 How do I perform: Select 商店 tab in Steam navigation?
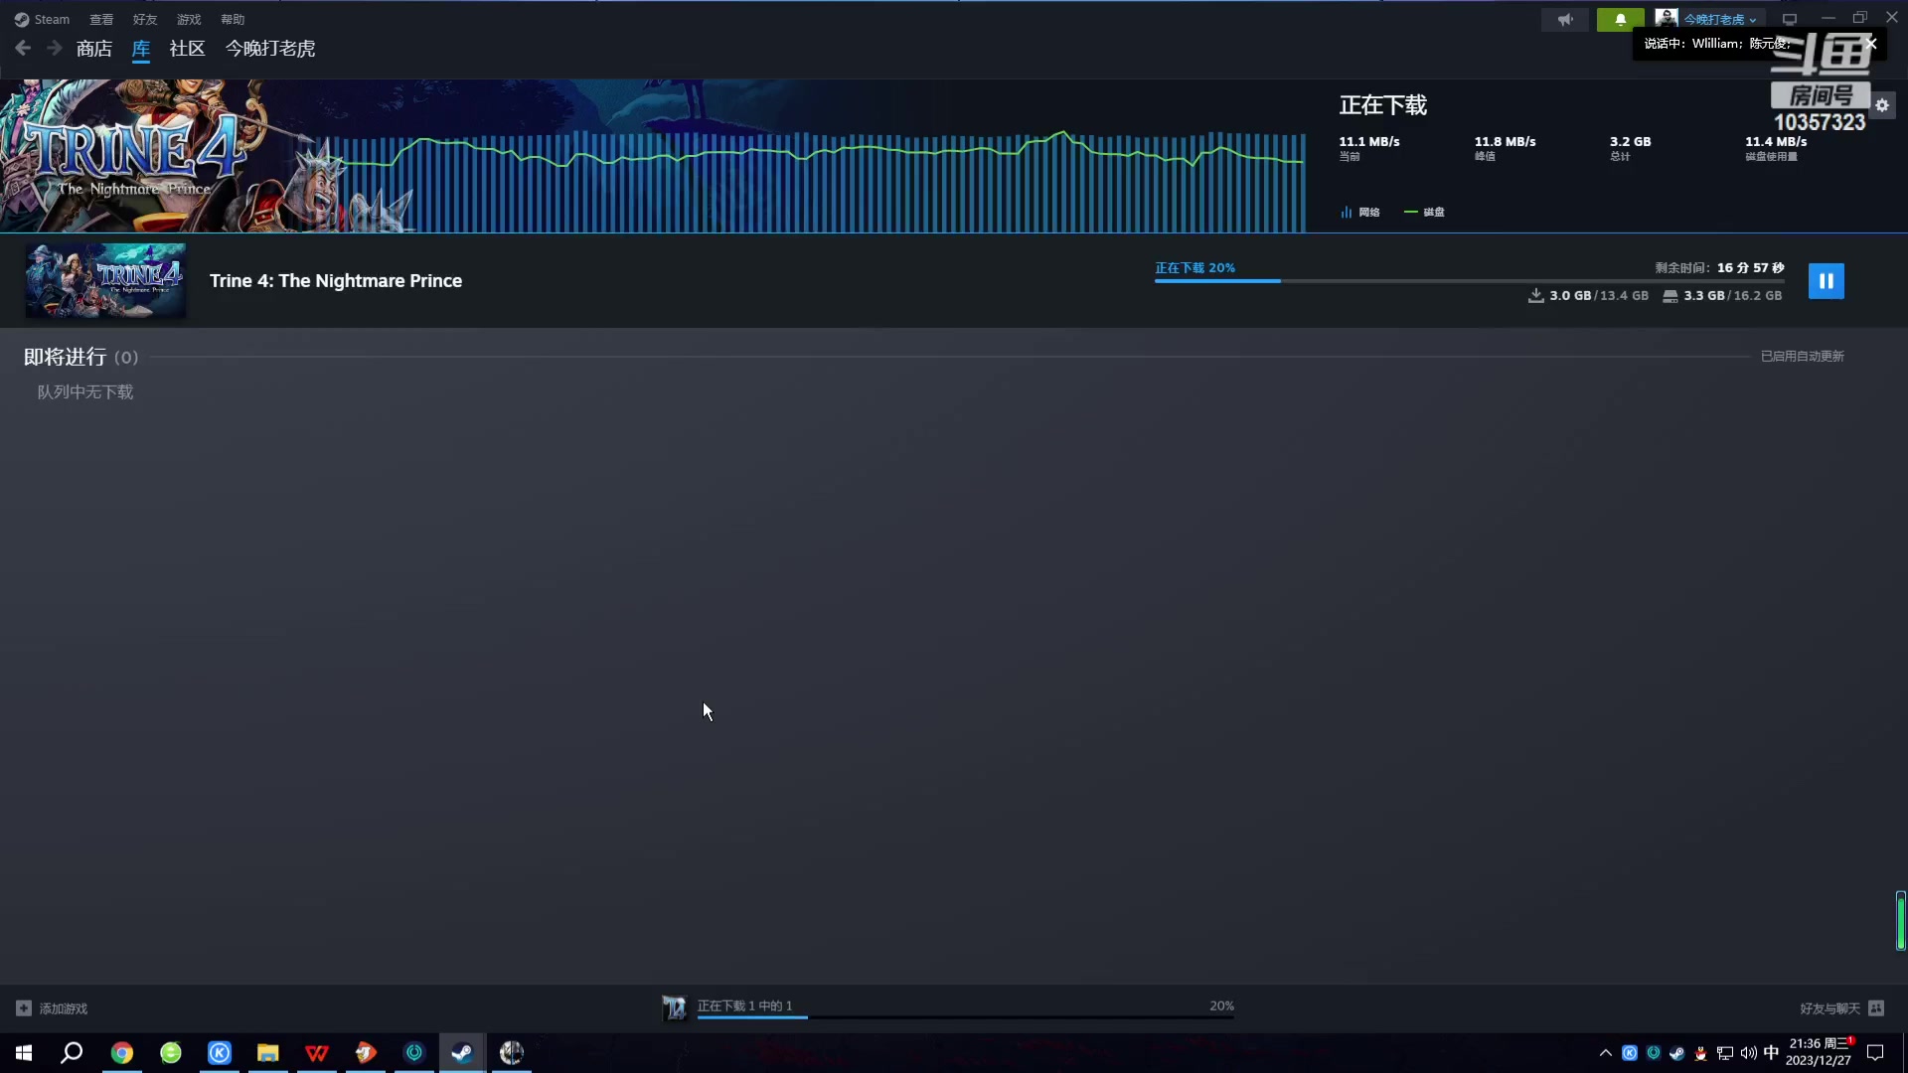[x=94, y=49]
